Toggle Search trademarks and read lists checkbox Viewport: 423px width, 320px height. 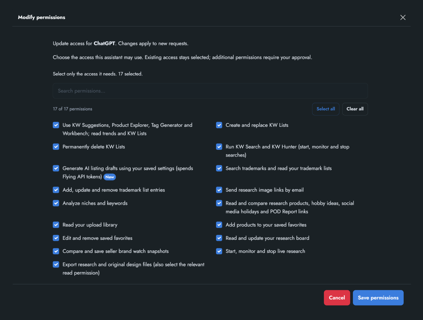click(219, 168)
